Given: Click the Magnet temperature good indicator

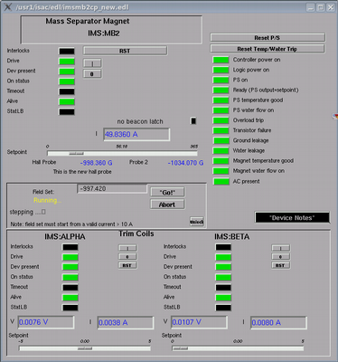Looking at the screenshot, I should 221,161.
